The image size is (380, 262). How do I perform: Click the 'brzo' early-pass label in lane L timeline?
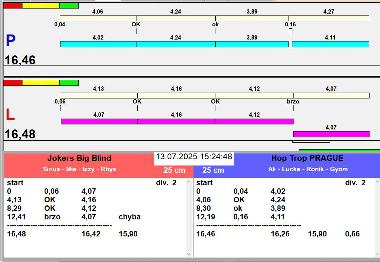293,102
